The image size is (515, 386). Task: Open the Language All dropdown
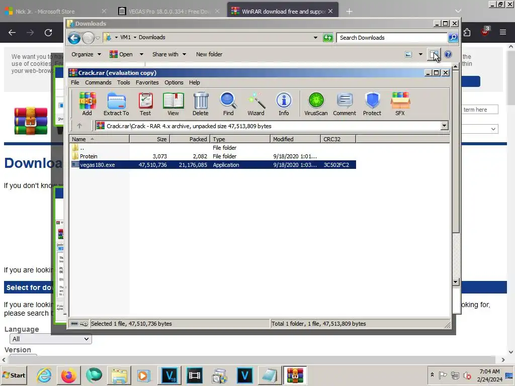51,339
